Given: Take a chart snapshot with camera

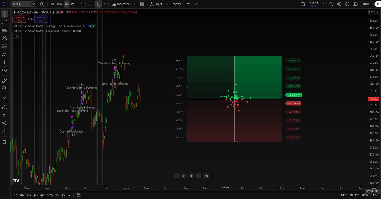Looking at the screenshot, I should pyautogui.click(x=355, y=4).
